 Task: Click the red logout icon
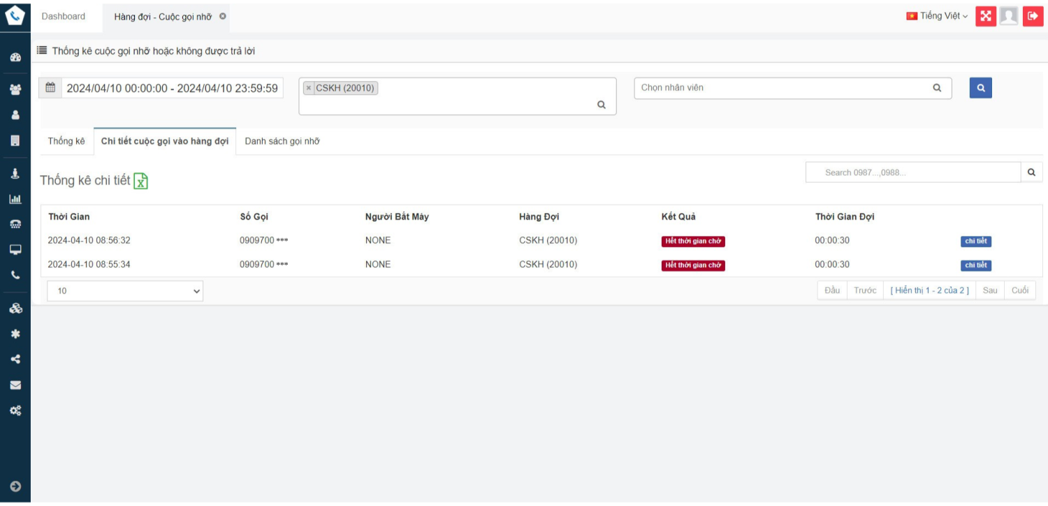click(1033, 16)
